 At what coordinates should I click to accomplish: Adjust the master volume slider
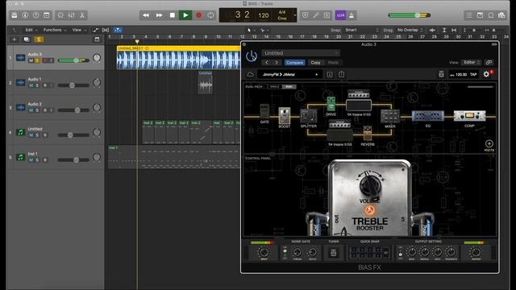tap(410, 15)
